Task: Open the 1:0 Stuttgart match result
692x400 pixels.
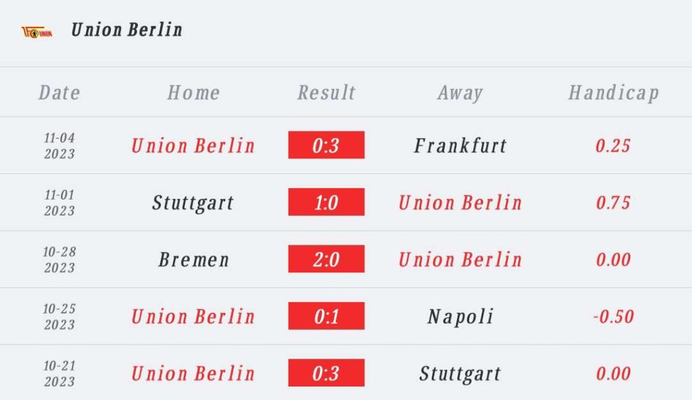Action: pos(326,202)
